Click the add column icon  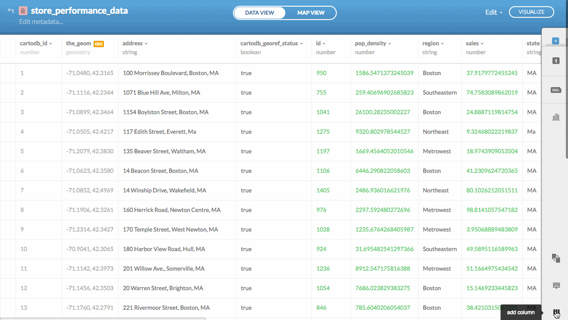(x=556, y=311)
